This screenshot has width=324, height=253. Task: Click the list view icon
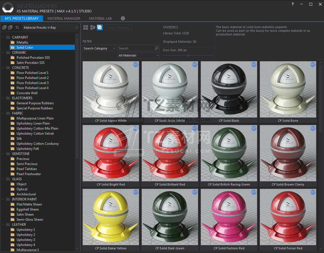pyautogui.click(x=93, y=28)
